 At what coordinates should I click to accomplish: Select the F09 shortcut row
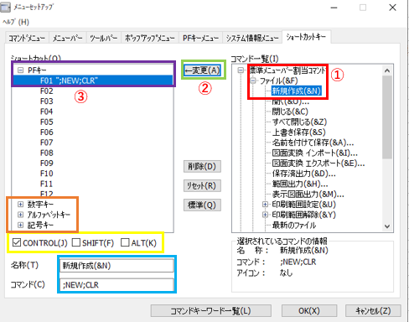(x=47, y=164)
